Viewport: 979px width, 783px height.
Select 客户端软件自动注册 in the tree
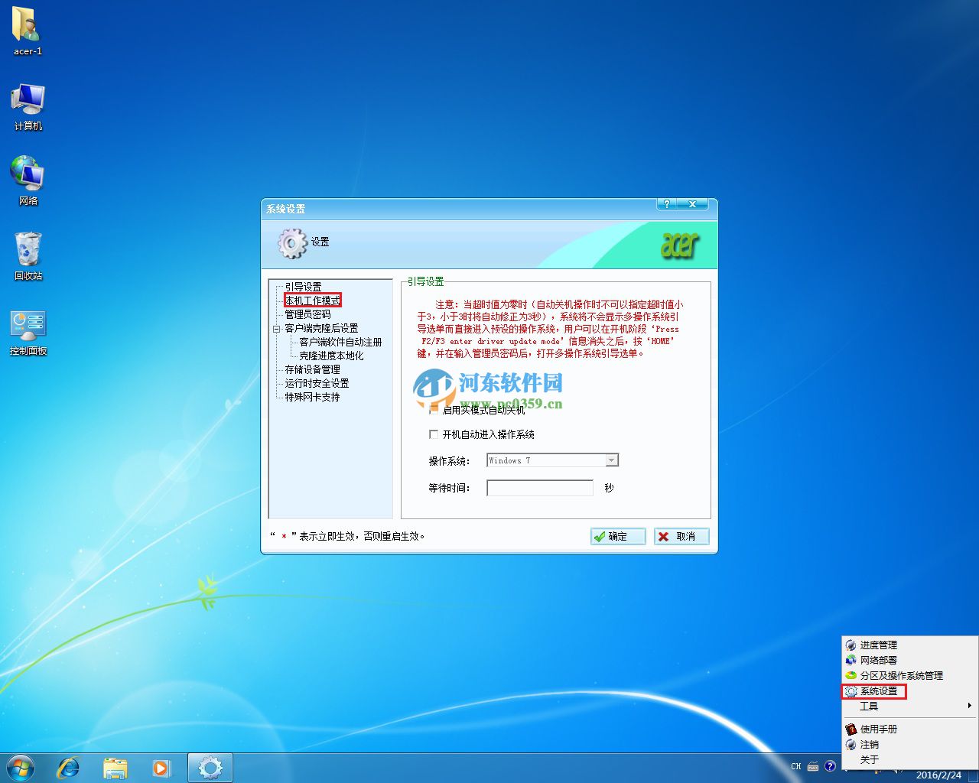340,342
